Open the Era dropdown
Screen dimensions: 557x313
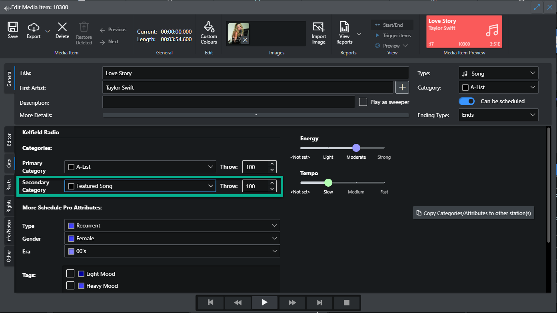(172, 251)
